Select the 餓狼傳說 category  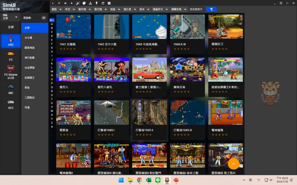click(x=35, y=48)
